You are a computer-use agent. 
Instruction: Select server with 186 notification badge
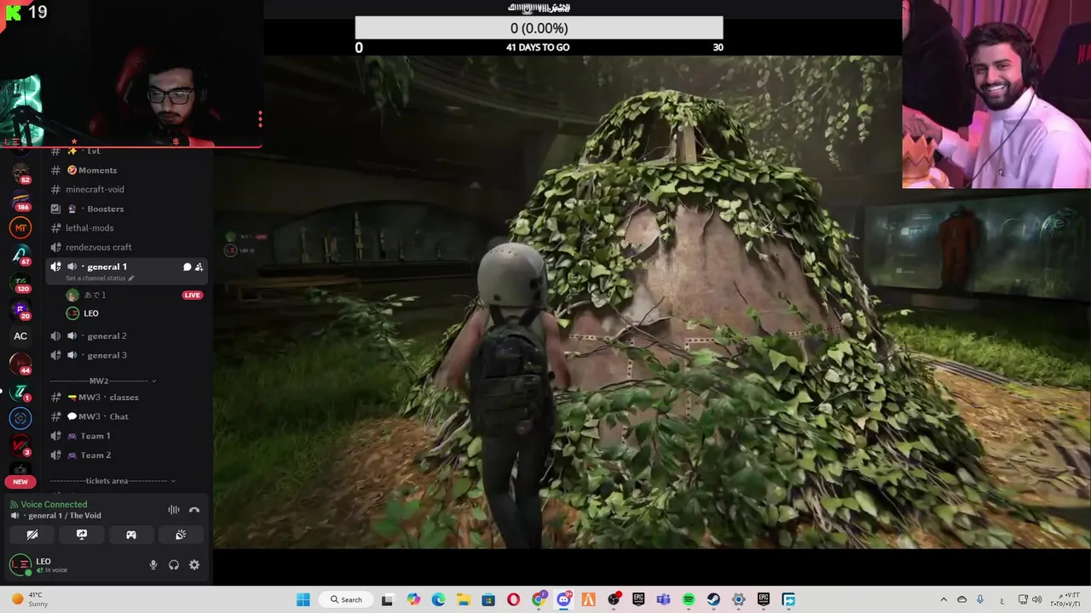click(20, 200)
